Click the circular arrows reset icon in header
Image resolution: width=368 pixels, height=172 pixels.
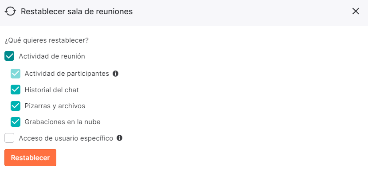pyautogui.click(x=11, y=11)
